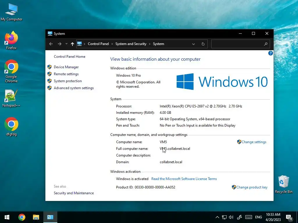This screenshot has height=223, width=298.
Task: Click the System window title icon
Action: click(50, 34)
